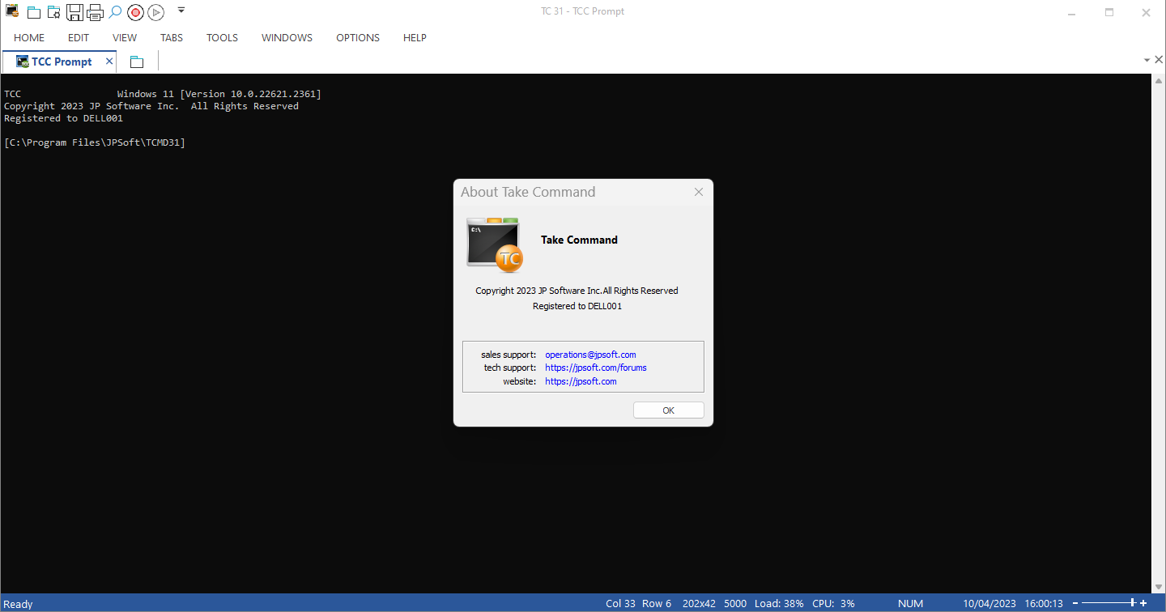1166x612 pixels.
Task: Open the WINDOWS ribbon menu
Action: click(x=287, y=37)
